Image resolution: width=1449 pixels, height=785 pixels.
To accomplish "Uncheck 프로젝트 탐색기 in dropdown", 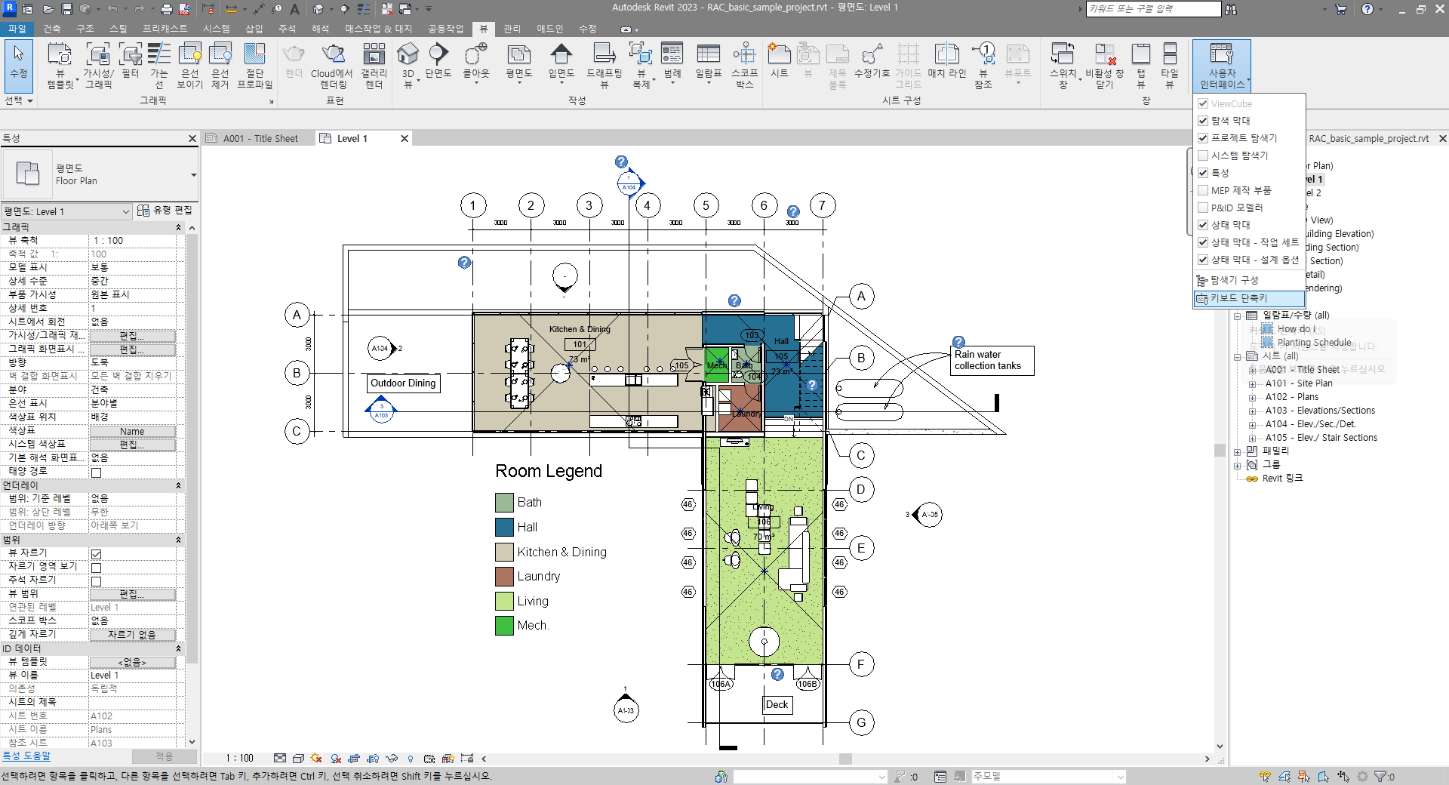I will pyautogui.click(x=1203, y=138).
